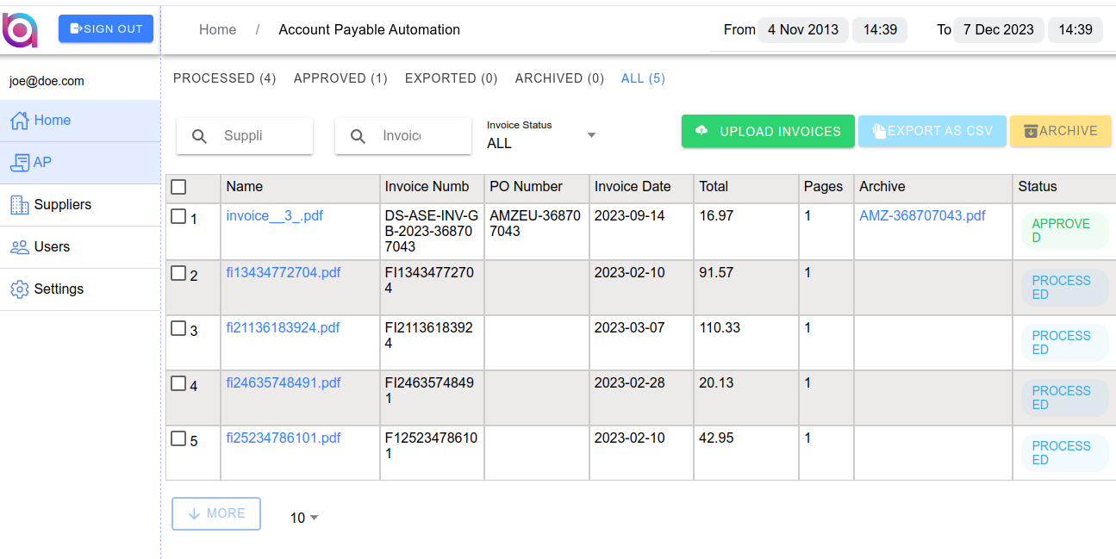Check the box for invoice row 1
The height and width of the screenshot is (559, 1116).
pos(178,217)
